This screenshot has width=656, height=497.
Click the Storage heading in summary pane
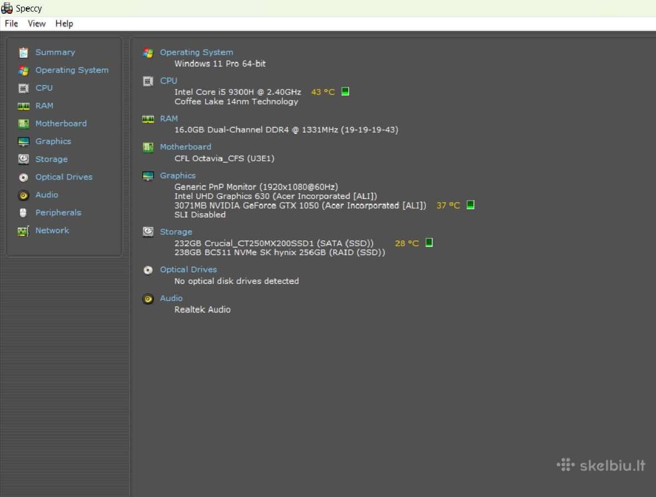(176, 231)
